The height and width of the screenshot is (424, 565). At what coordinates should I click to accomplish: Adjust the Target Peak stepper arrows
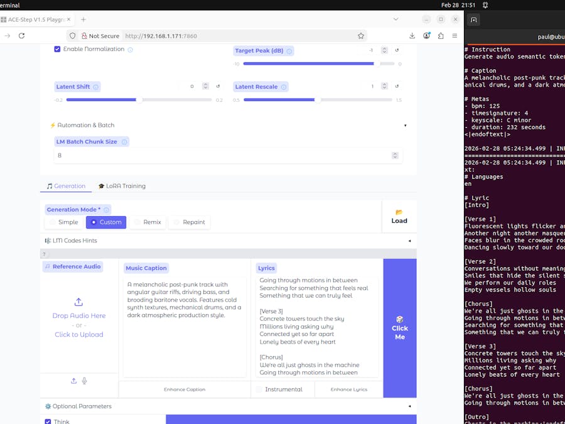384,50
